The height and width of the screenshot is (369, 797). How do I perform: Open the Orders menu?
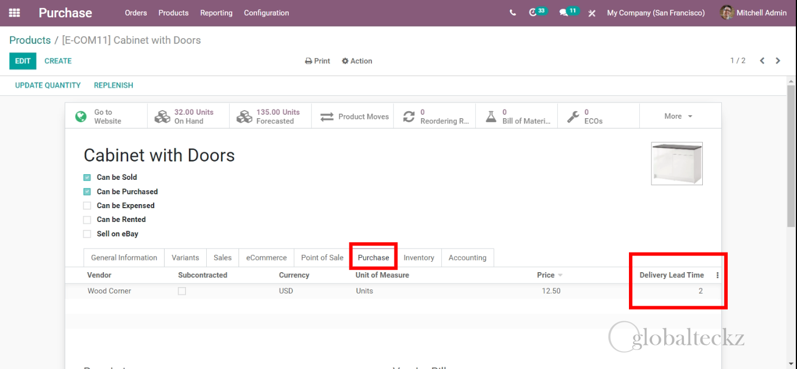point(136,13)
